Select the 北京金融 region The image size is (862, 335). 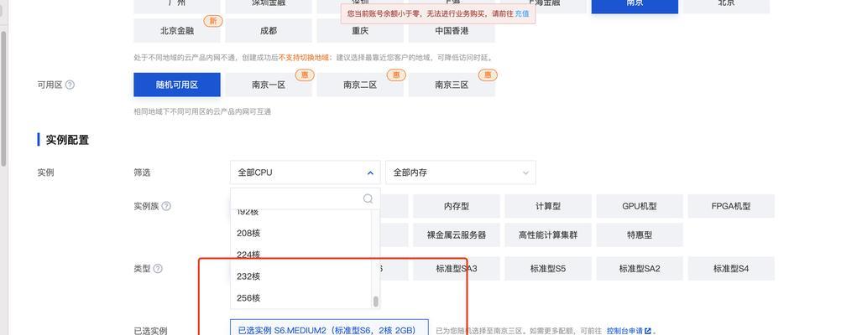click(x=177, y=31)
